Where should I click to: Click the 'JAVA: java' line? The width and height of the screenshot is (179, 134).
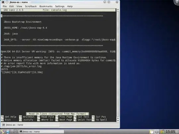pos(11,34)
